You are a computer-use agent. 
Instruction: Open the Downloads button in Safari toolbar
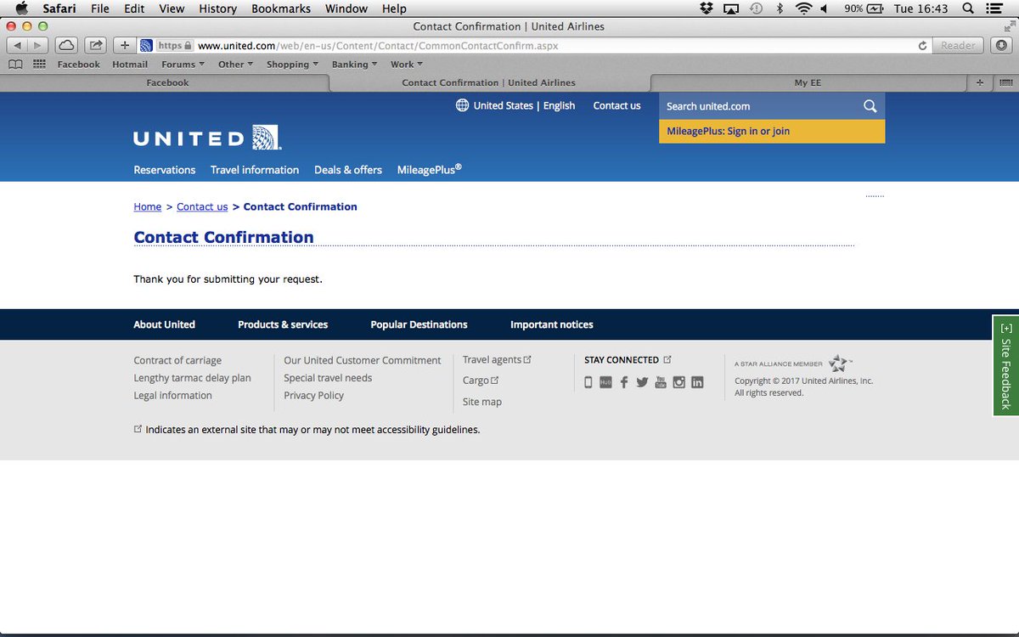(x=1000, y=45)
